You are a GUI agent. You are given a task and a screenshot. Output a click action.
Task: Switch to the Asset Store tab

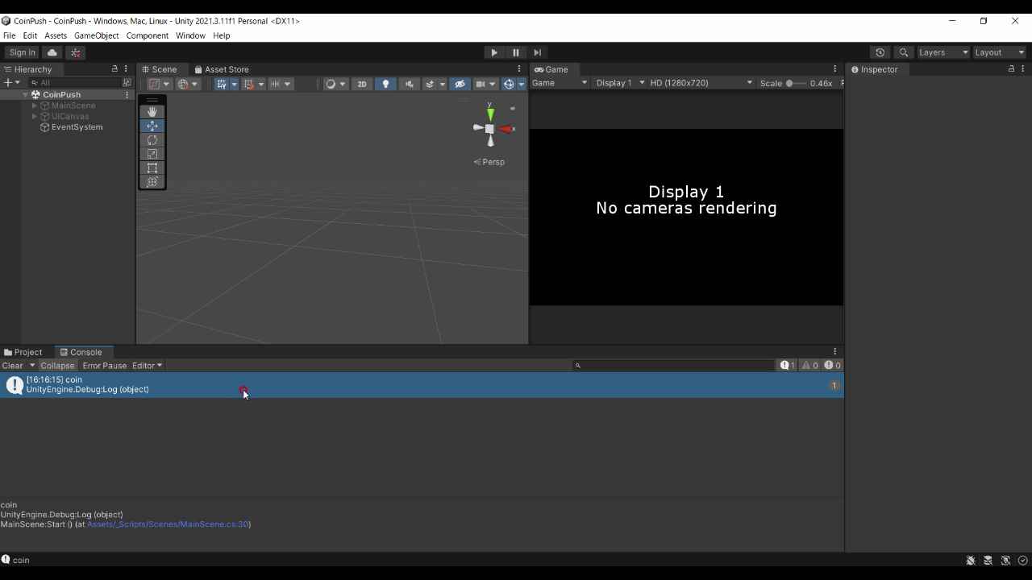[222, 69]
